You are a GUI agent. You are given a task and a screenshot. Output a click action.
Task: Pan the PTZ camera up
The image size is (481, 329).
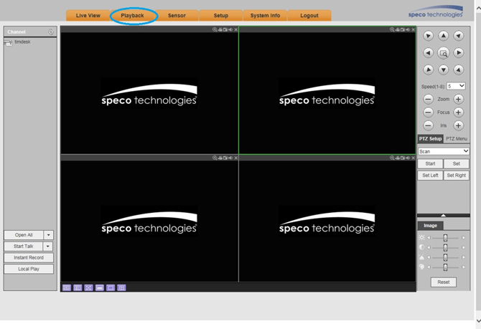point(443,36)
